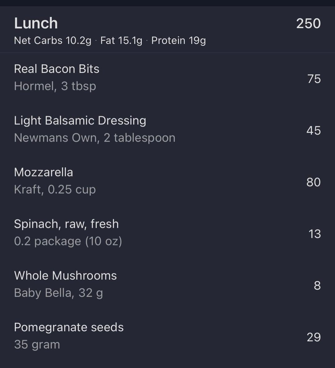Click the 13 calories for spinach
This screenshot has height=368, width=335.
(x=314, y=234)
